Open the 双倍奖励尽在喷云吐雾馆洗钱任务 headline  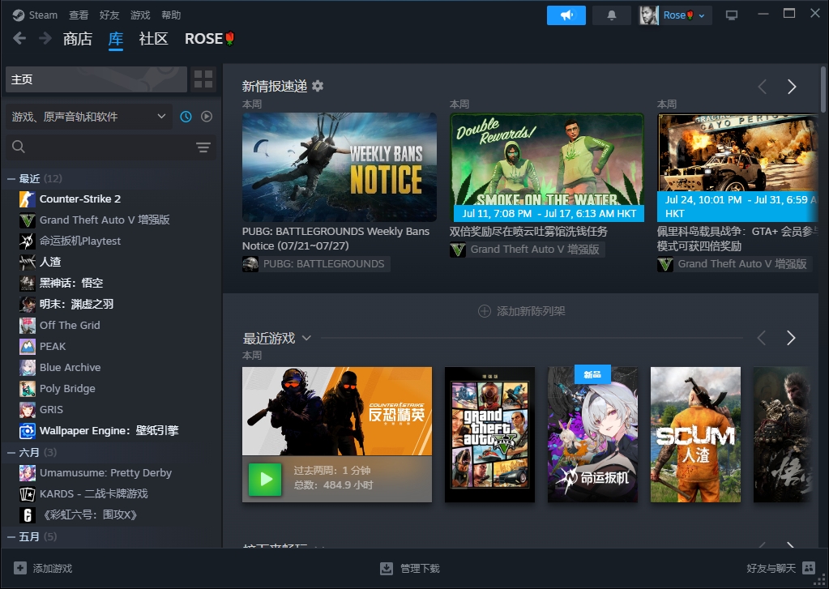(528, 232)
